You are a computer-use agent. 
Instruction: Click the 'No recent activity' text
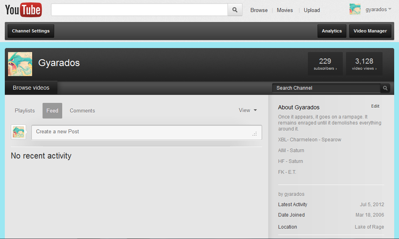click(41, 156)
